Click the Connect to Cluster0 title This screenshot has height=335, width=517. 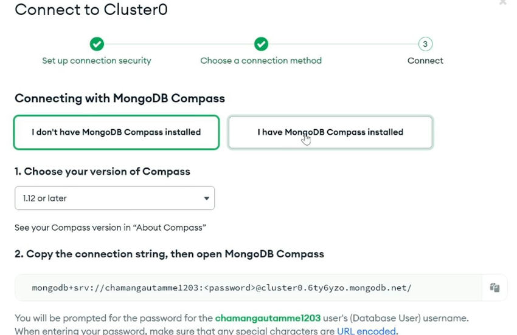pyautogui.click(x=91, y=10)
